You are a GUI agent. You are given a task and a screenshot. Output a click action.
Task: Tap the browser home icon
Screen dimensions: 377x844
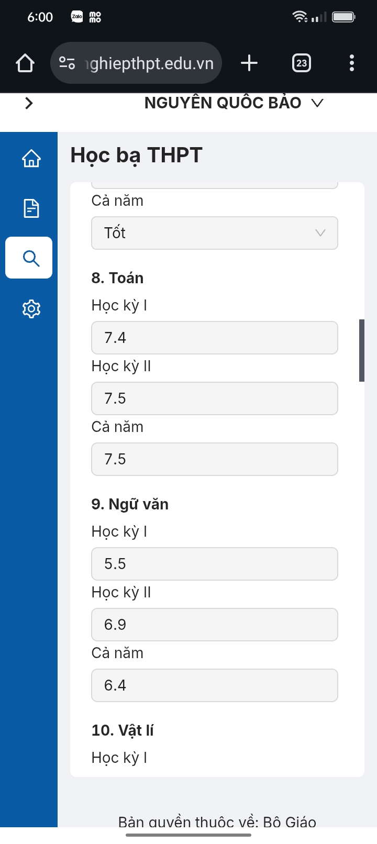(x=25, y=63)
